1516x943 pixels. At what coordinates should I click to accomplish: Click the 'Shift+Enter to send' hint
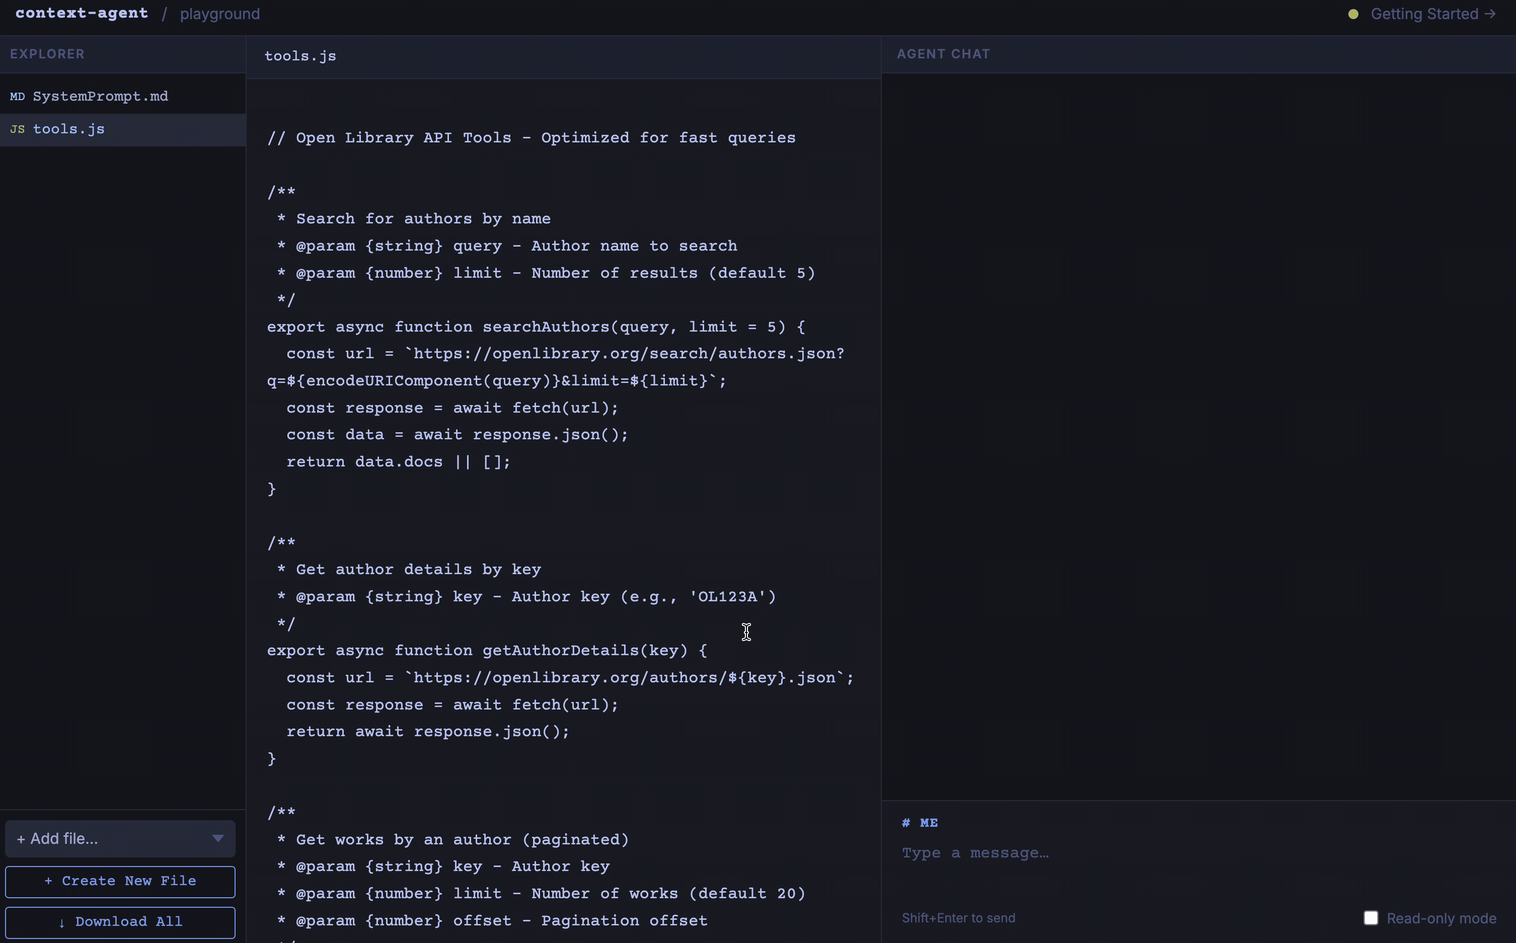coord(958,917)
